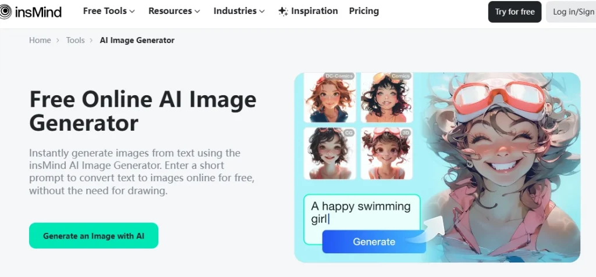Go to the Pricing page
The width and height of the screenshot is (596, 277).
tap(364, 12)
